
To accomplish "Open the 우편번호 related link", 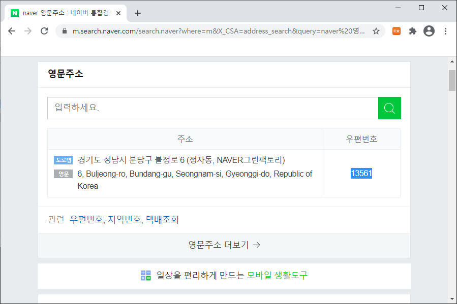I will pyautogui.click(x=86, y=219).
